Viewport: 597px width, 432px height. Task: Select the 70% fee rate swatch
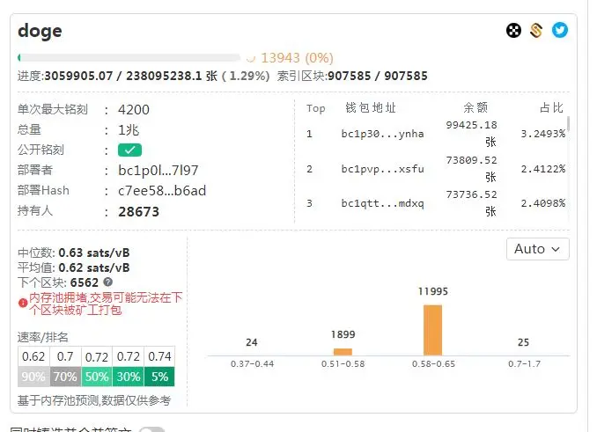coord(65,377)
